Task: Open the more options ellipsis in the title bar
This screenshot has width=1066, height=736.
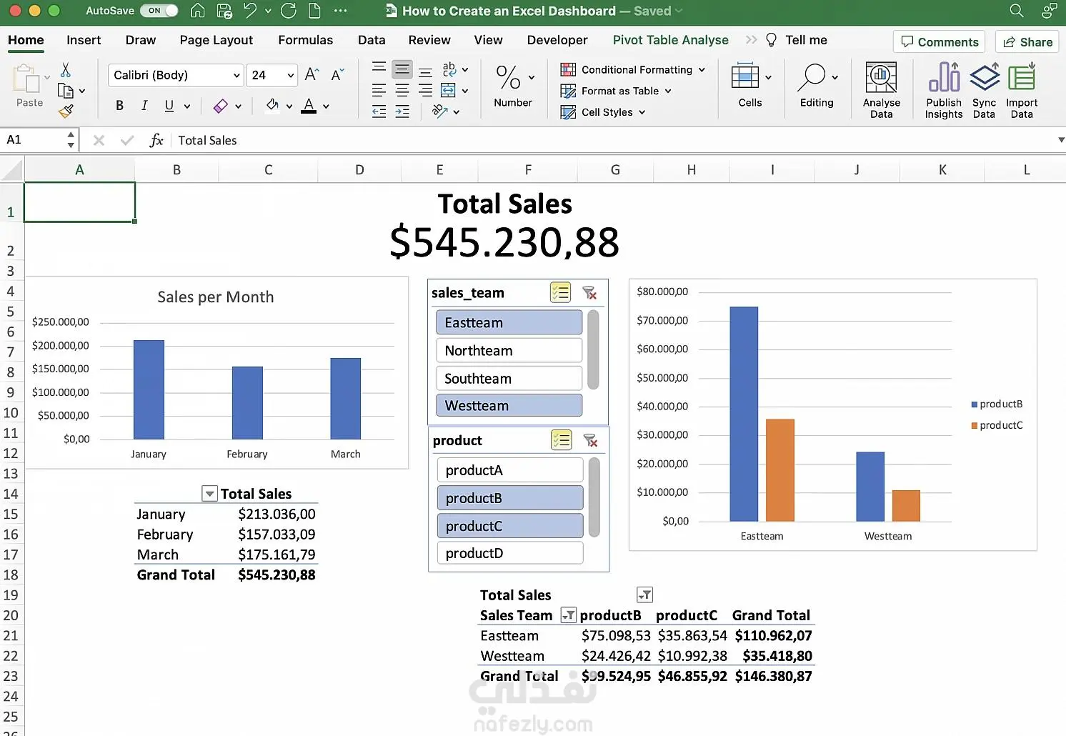Action: pyautogui.click(x=341, y=11)
